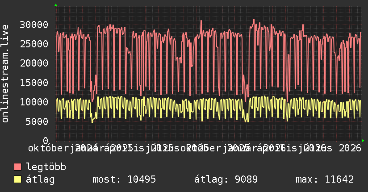Viewport: 368px width, 192px height.
Task: Click the 5000 y-axis label
Action: click(37, 121)
